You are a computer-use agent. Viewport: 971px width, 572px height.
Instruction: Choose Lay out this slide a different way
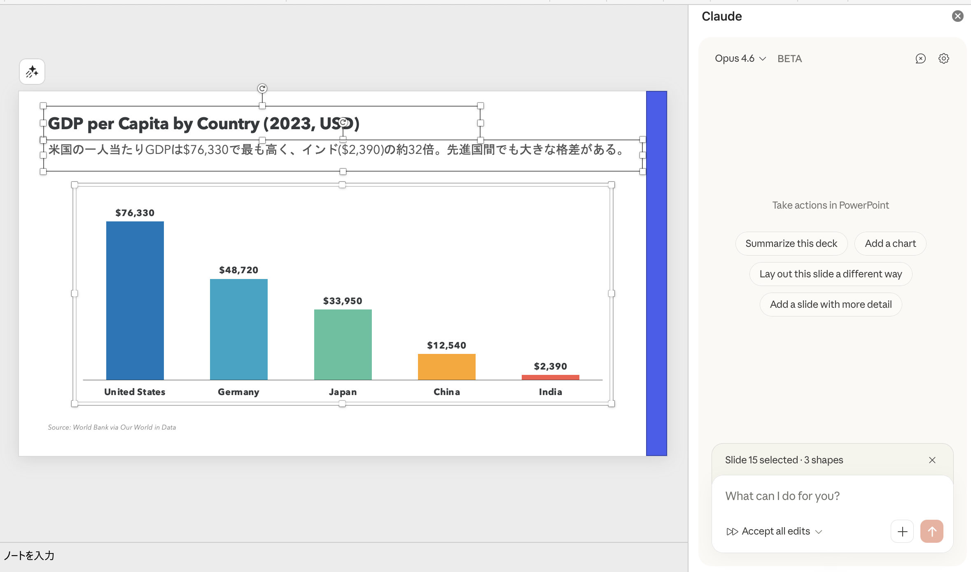point(831,274)
